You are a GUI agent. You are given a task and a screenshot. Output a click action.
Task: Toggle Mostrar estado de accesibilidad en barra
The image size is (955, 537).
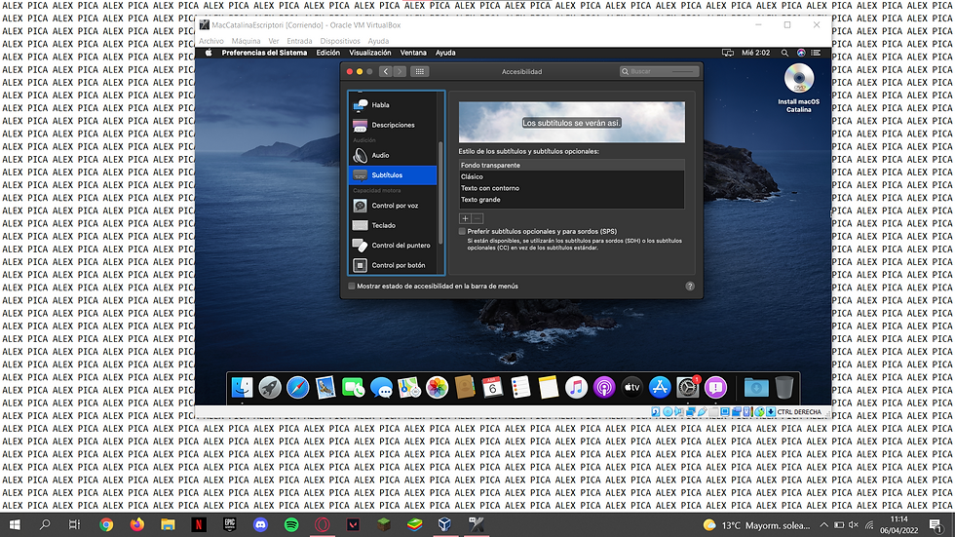pyautogui.click(x=352, y=287)
